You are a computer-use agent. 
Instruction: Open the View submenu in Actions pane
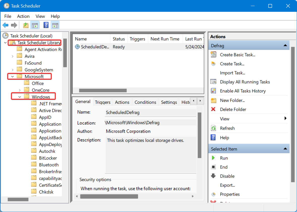(224, 119)
